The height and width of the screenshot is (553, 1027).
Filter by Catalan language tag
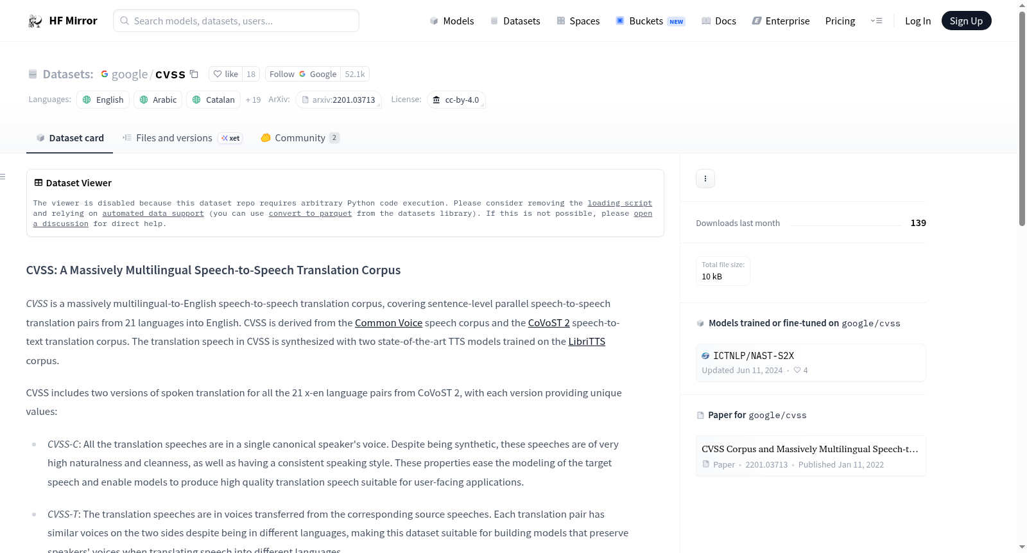pyautogui.click(x=214, y=100)
